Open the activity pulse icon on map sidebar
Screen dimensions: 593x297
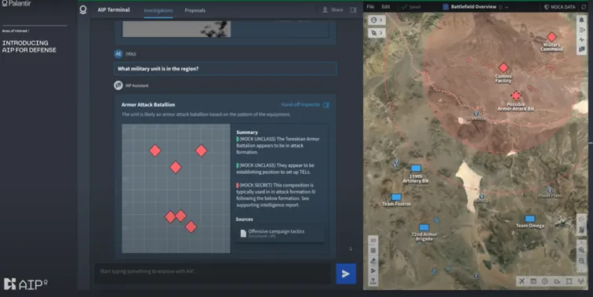(x=582, y=39)
